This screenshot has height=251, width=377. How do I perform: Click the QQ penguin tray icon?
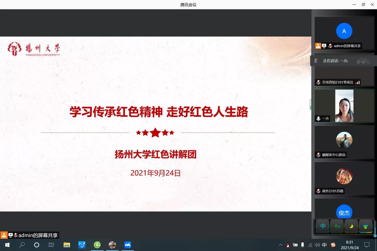point(288,245)
